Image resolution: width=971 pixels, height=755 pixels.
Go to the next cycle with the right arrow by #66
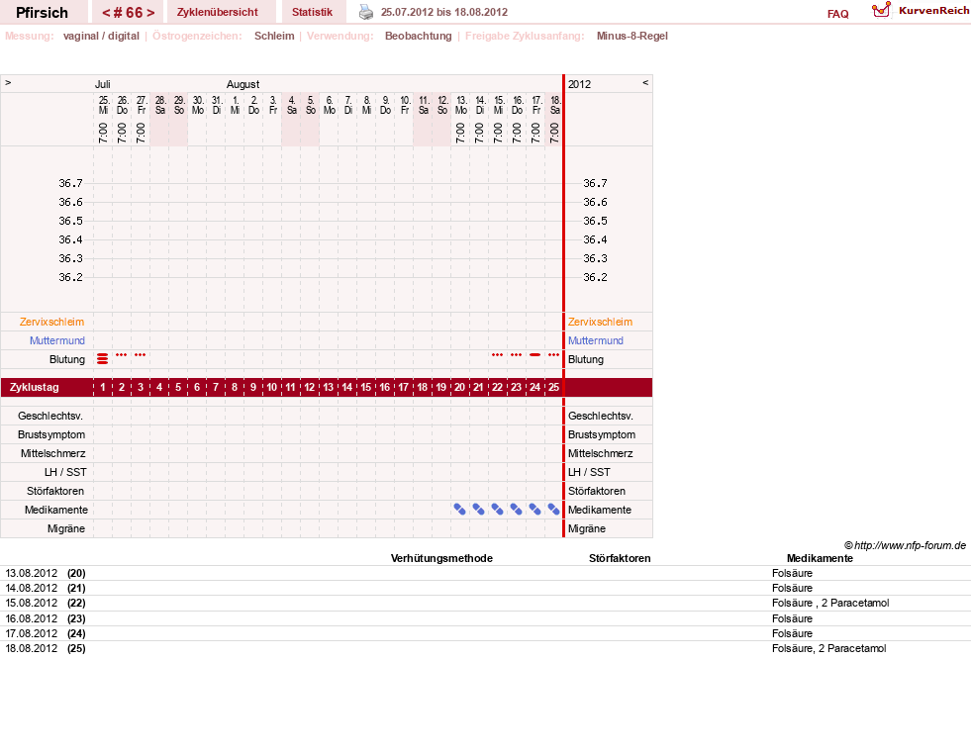pos(150,13)
